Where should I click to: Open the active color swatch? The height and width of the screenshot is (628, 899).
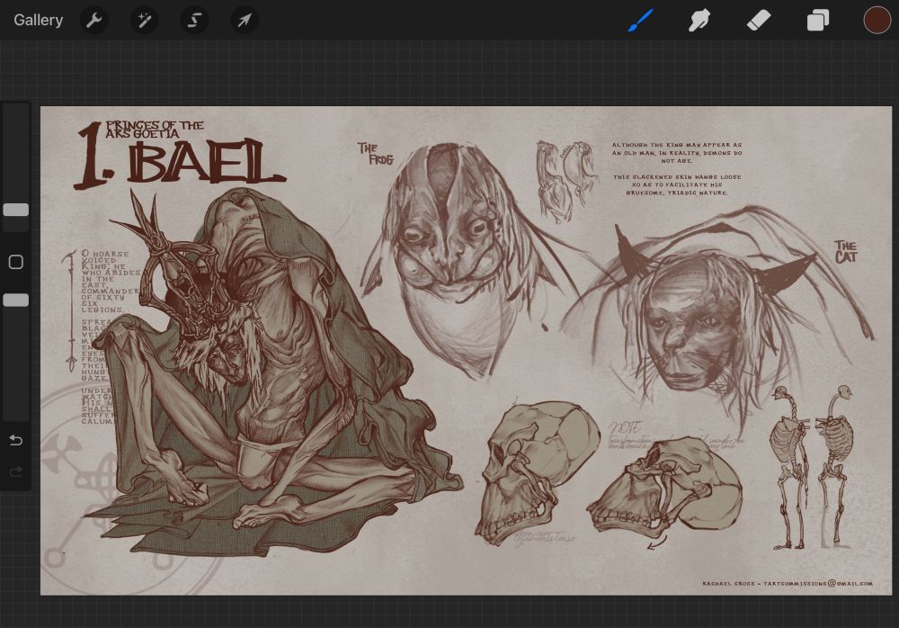pyautogui.click(x=877, y=20)
